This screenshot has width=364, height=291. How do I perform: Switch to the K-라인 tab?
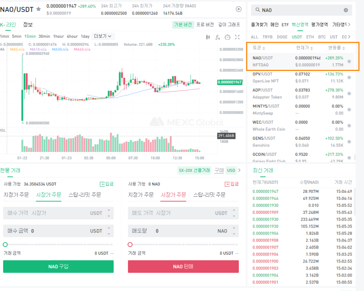coord(8,25)
